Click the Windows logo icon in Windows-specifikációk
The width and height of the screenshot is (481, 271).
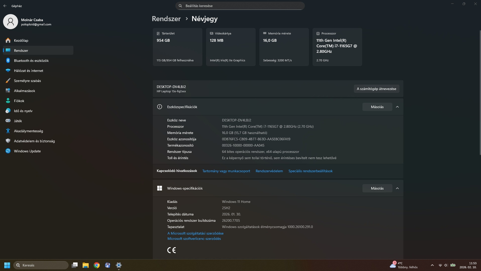[159, 188]
